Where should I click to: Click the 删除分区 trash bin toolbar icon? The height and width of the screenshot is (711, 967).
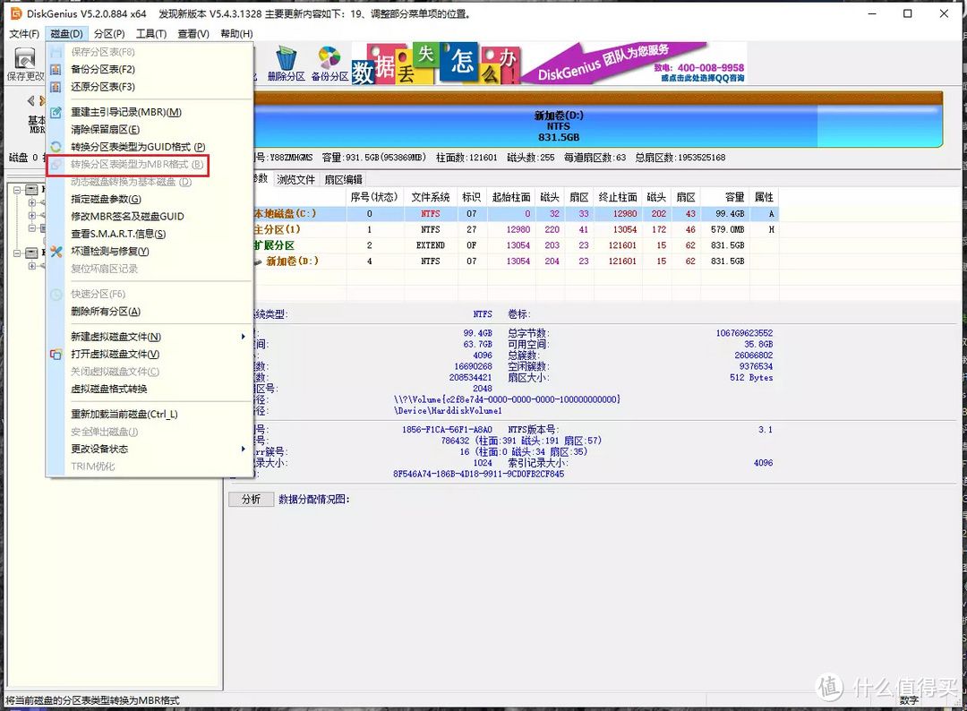click(287, 58)
